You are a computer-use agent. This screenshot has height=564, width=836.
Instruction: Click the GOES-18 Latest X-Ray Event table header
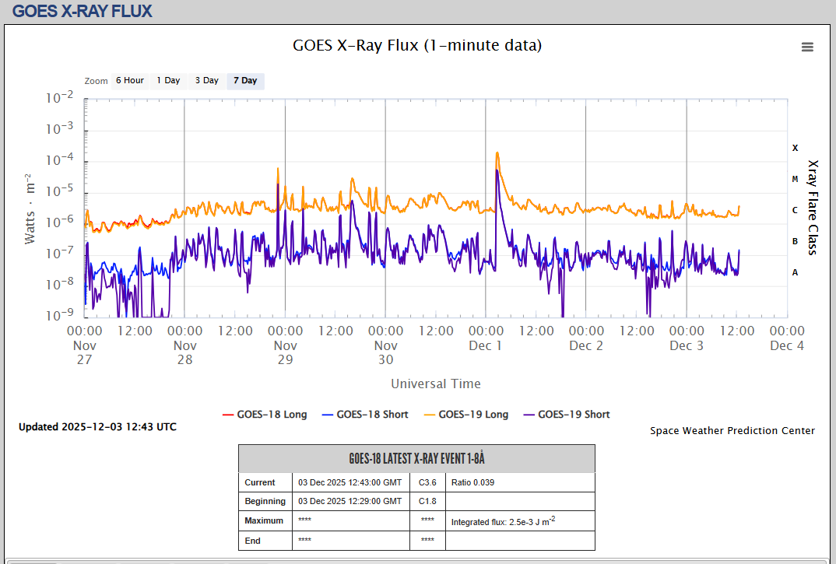pos(416,458)
